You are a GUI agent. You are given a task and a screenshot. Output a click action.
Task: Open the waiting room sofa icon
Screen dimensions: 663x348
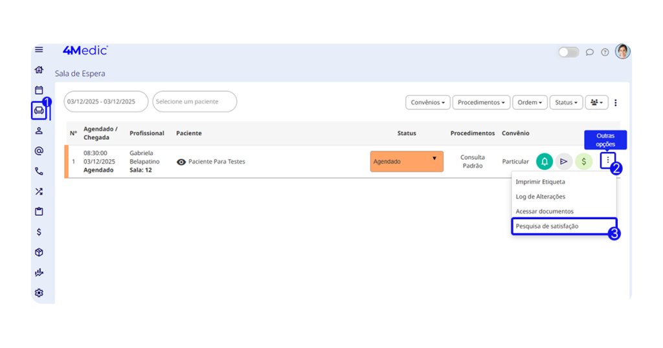tap(39, 111)
